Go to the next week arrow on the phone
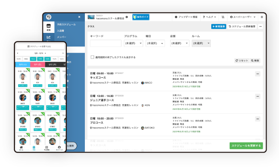 pos(63,53)
